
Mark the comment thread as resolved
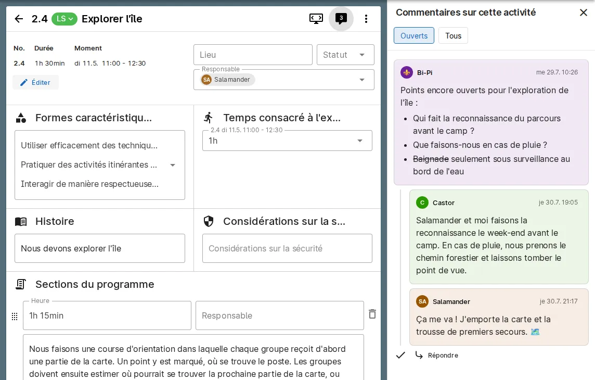point(400,356)
